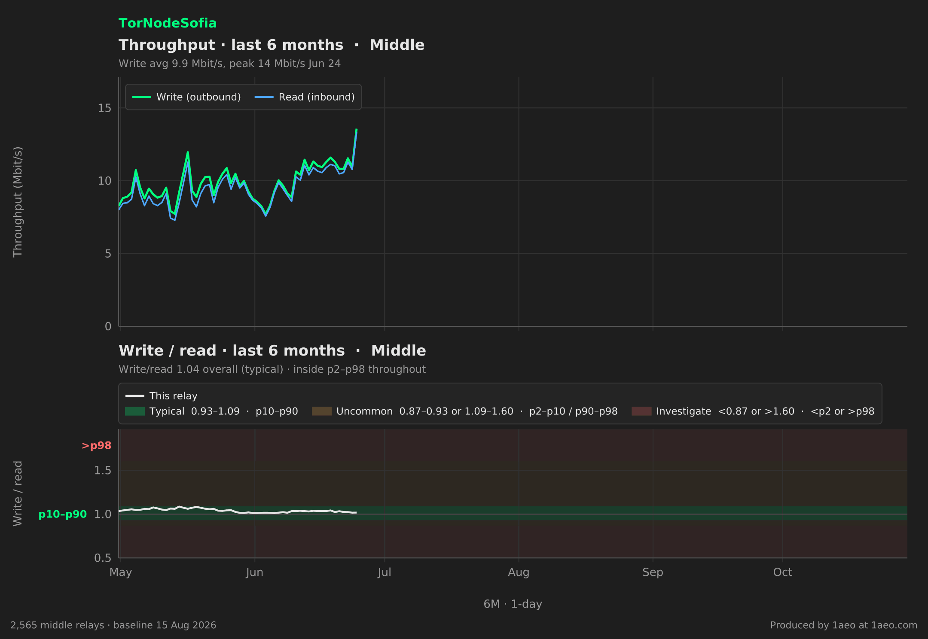
Task: Click the 'This relay' legend entry
Action: click(162, 396)
